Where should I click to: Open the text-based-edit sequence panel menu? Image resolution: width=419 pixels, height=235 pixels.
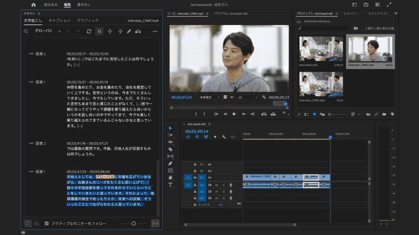pos(209,124)
